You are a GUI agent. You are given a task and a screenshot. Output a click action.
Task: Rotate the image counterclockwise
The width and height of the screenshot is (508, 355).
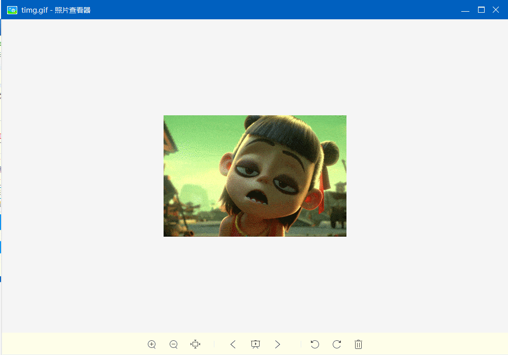tap(315, 344)
